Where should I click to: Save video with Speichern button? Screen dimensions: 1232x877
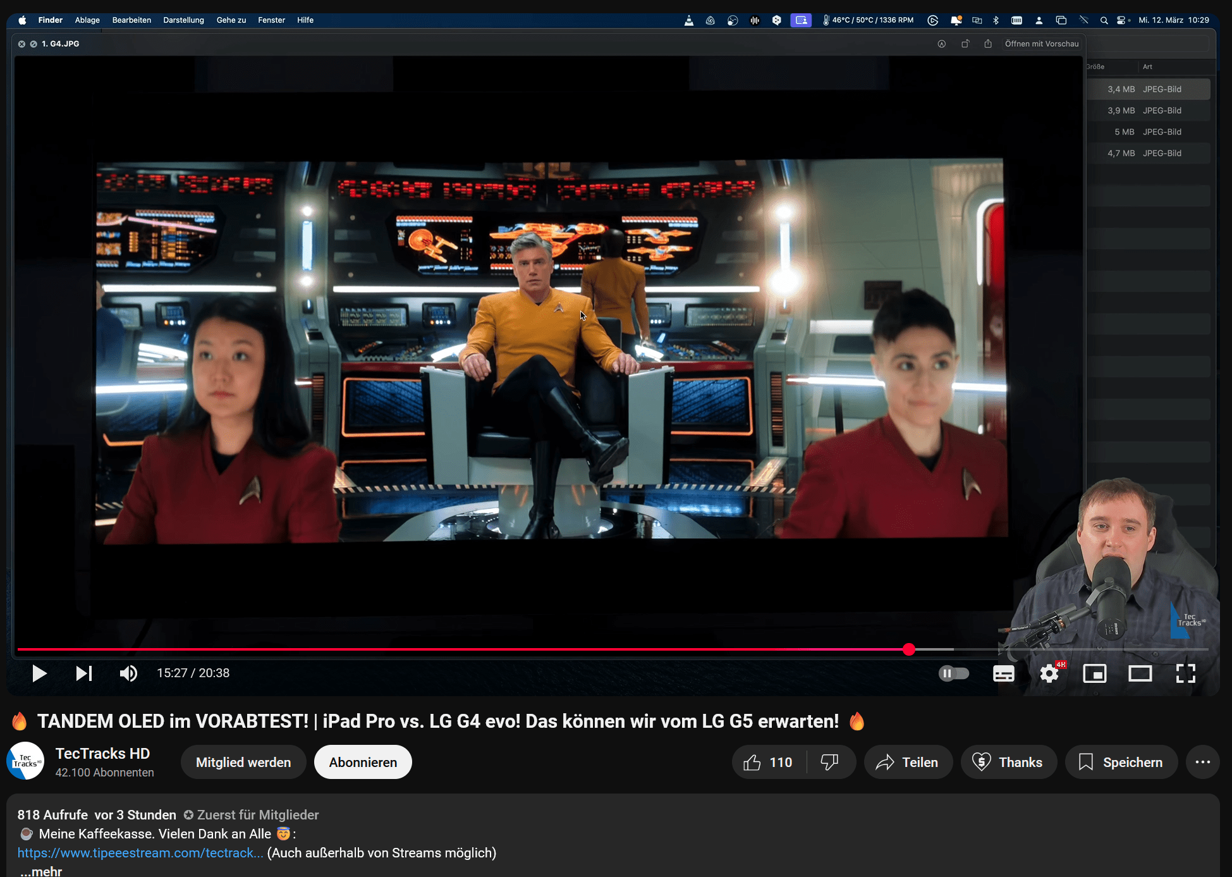point(1121,762)
